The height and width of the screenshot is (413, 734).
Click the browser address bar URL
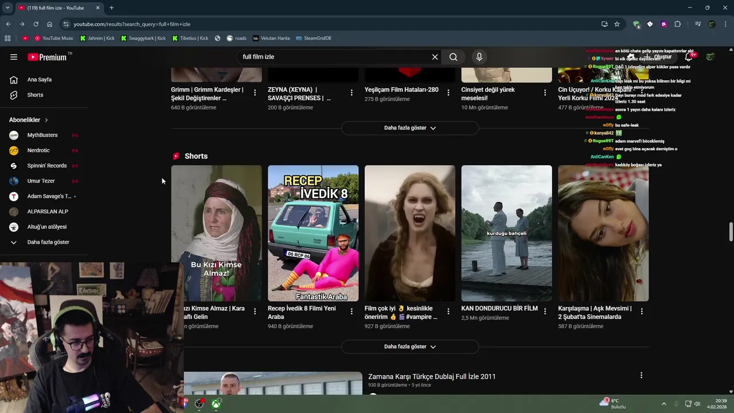132,24
